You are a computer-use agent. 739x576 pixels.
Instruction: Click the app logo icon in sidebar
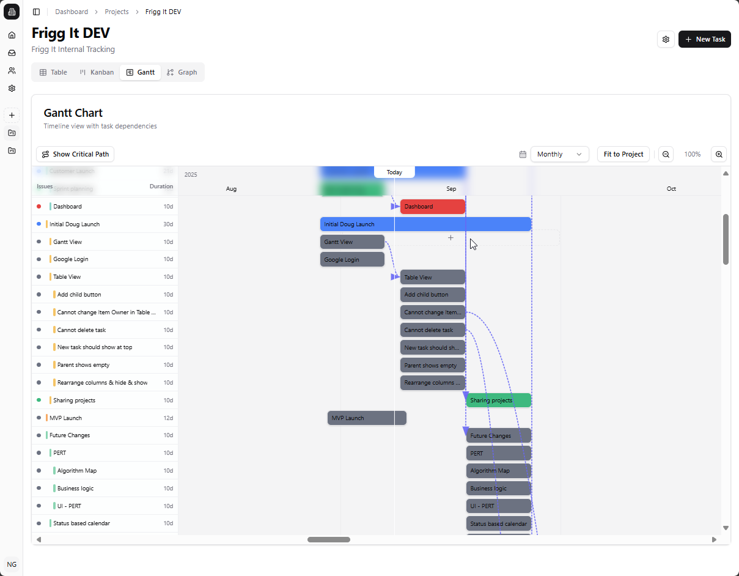click(12, 12)
